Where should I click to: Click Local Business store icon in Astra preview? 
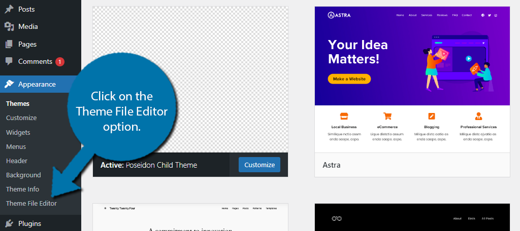point(344,116)
